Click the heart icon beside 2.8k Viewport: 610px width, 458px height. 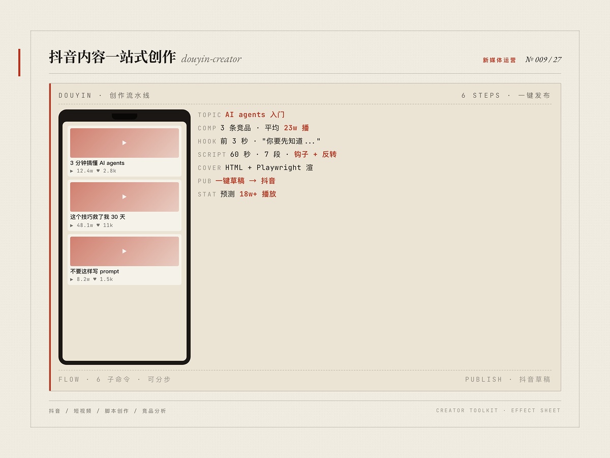(98, 171)
